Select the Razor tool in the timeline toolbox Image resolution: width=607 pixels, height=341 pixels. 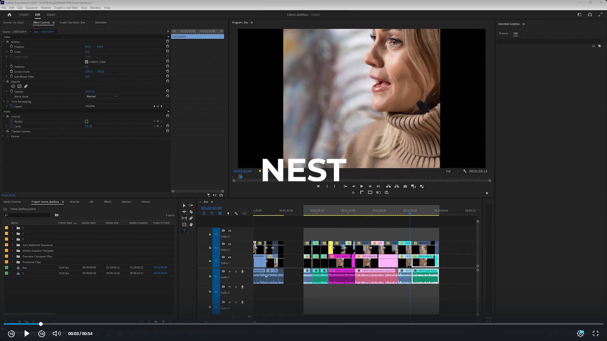[191, 212]
